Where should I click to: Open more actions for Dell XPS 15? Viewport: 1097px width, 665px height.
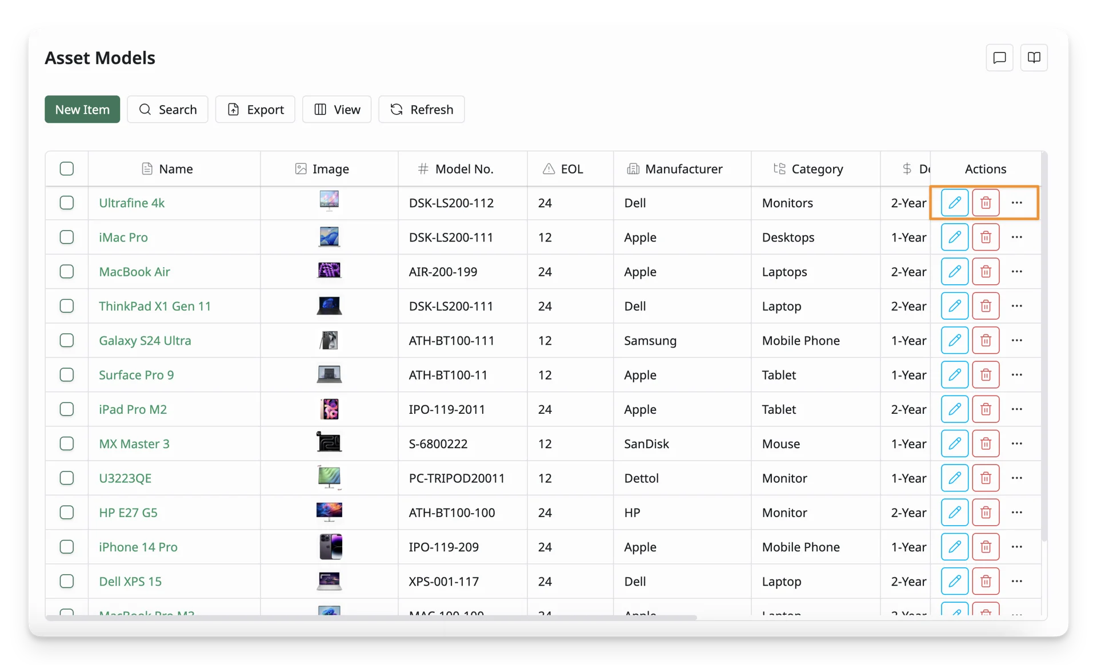coord(1017,581)
